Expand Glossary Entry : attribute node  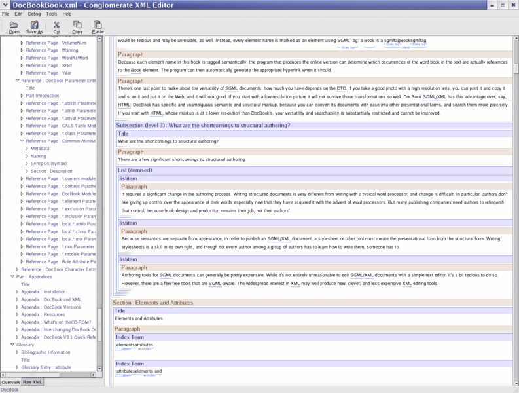pos(17,367)
